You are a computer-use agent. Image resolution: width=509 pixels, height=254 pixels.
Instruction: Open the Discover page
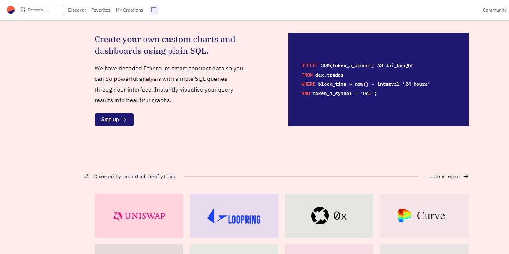pyautogui.click(x=77, y=10)
